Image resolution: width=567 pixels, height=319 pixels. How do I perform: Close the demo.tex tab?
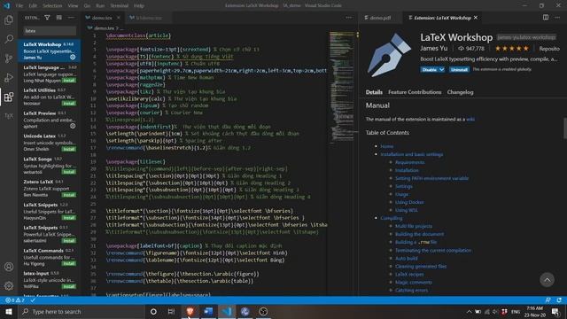point(118,18)
